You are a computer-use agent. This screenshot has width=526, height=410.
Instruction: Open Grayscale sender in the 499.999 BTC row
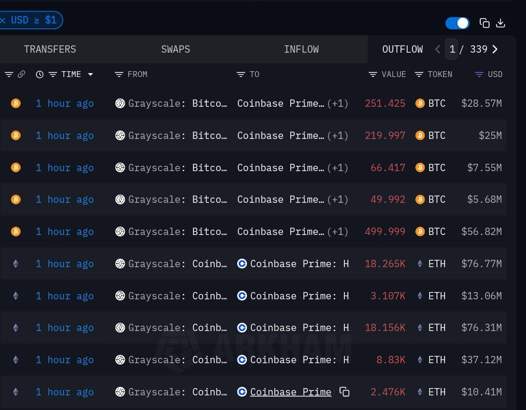tap(177, 232)
